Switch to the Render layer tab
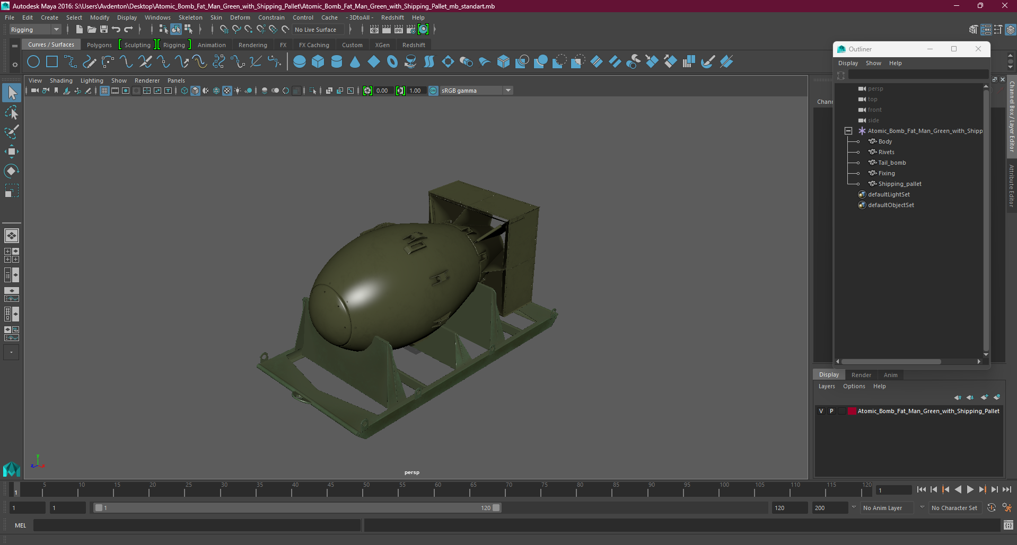This screenshot has height=545, width=1017. point(861,375)
